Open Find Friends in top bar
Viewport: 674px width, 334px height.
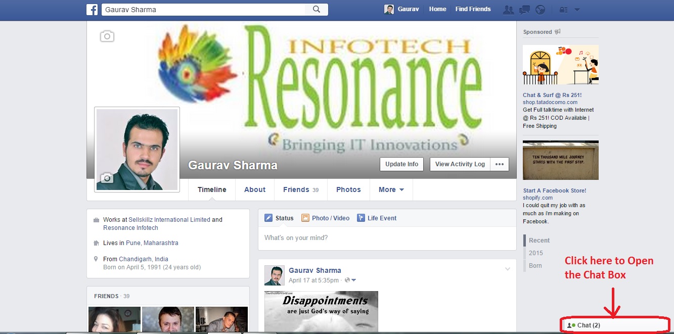pos(473,9)
